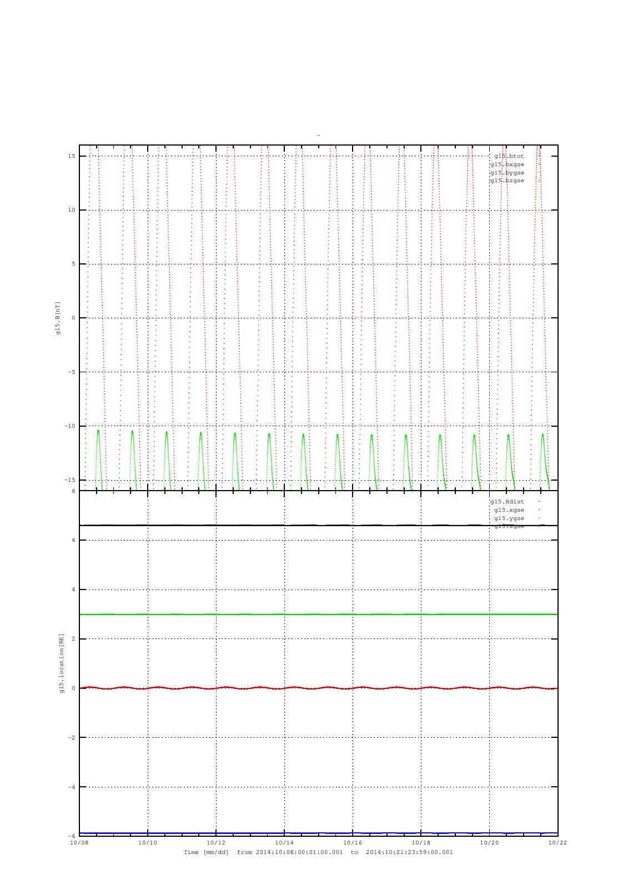
Task: Click the g15.zgse legend label
Action: 509,526
